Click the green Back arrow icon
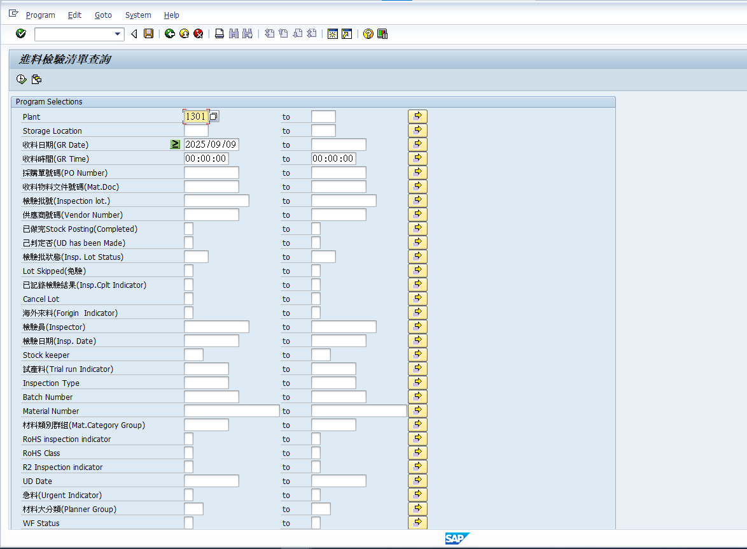 point(169,34)
